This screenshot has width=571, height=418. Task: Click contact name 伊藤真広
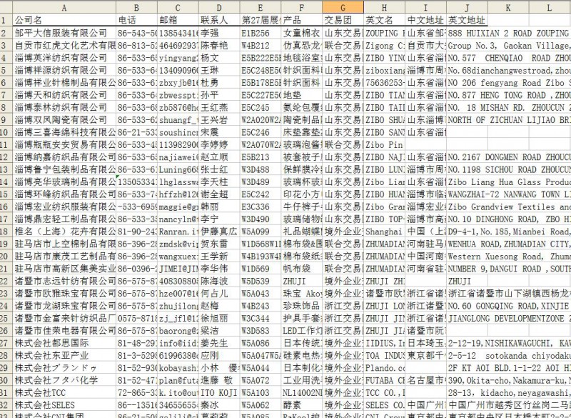(x=219, y=232)
